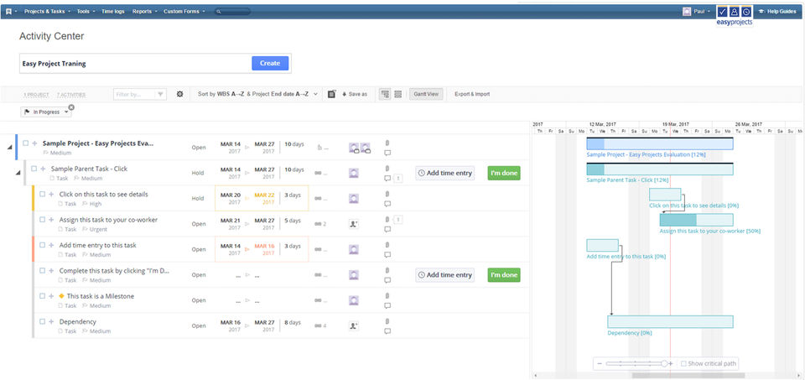Click the 1 PROJECT link
Screen dimensions: 805x380
coord(36,95)
